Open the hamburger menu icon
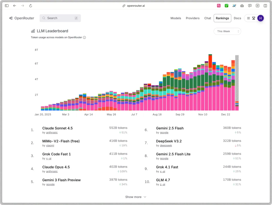Viewport: 272px width, 205px height. 248,18
